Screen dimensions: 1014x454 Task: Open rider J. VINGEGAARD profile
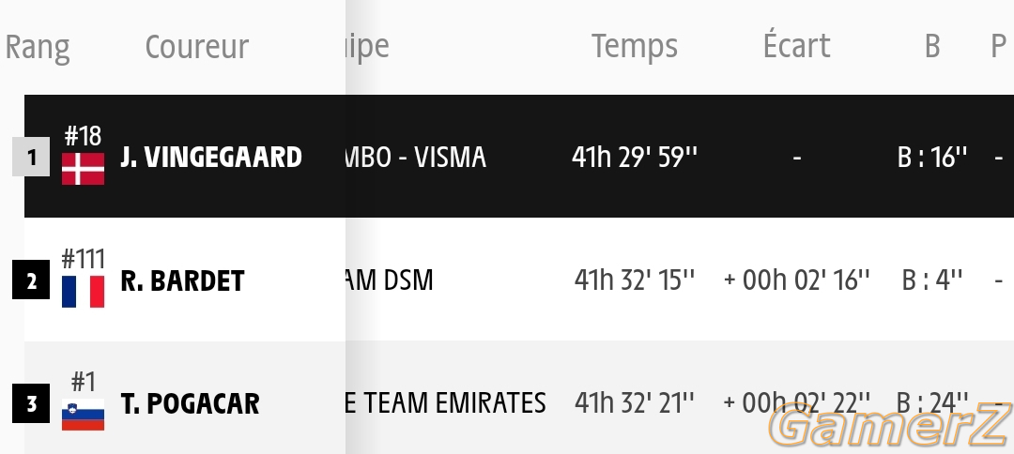pyautogui.click(x=211, y=158)
